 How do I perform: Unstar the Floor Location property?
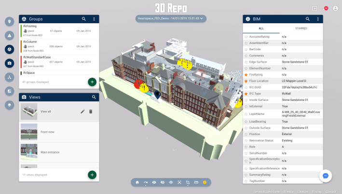pyautogui.click(x=246, y=81)
